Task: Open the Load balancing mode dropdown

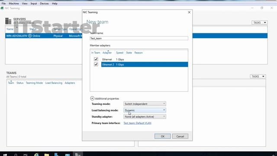Action: tap(145, 110)
